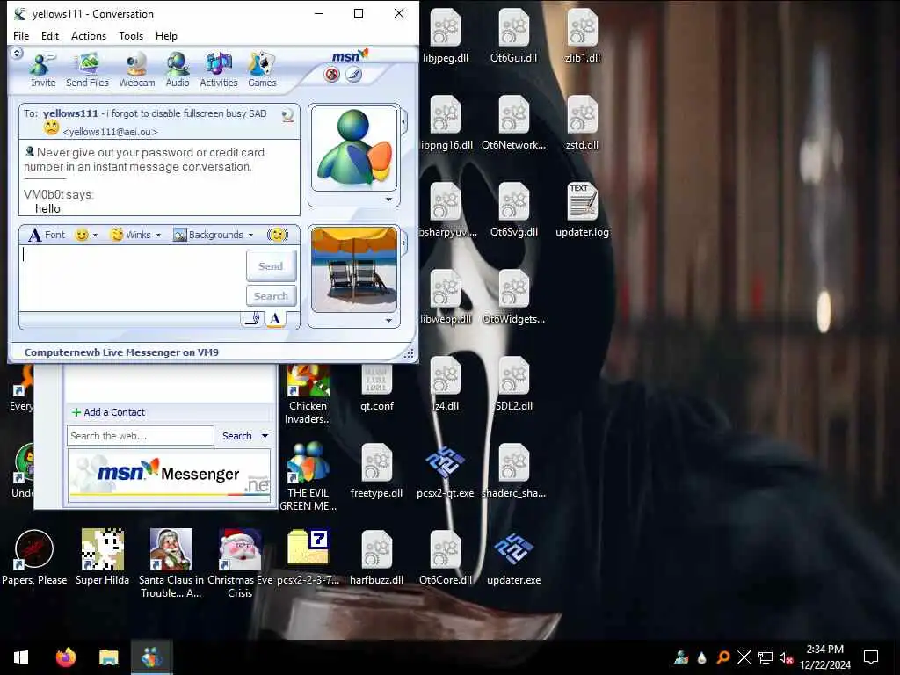This screenshot has width=900, height=675.
Task: Click the Messenger taskbar button
Action: tap(151, 657)
